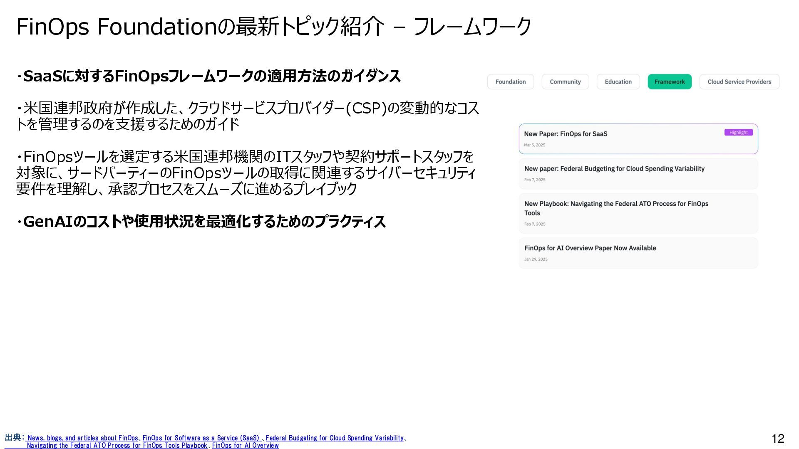Viewport: 799px width, 449px height.
Task: Click the slide title 'FinOps Foundationの最新トピック紹介'
Action: tap(201, 27)
